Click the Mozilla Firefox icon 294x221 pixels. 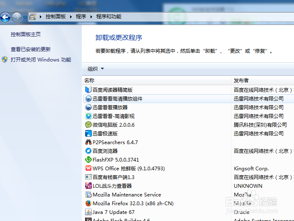88,203
